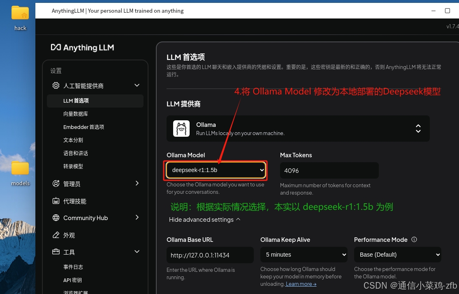This screenshot has width=459, height=294.
Task: Click the Ollama Model label
Action: coord(185,155)
